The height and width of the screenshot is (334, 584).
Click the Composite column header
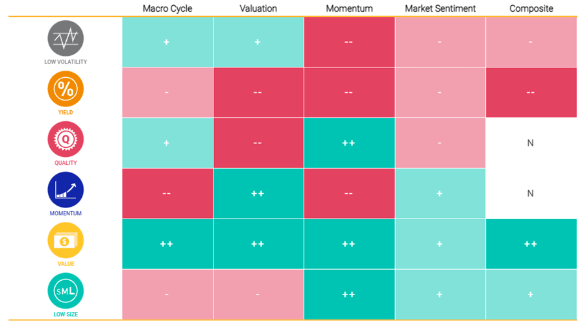click(x=531, y=8)
